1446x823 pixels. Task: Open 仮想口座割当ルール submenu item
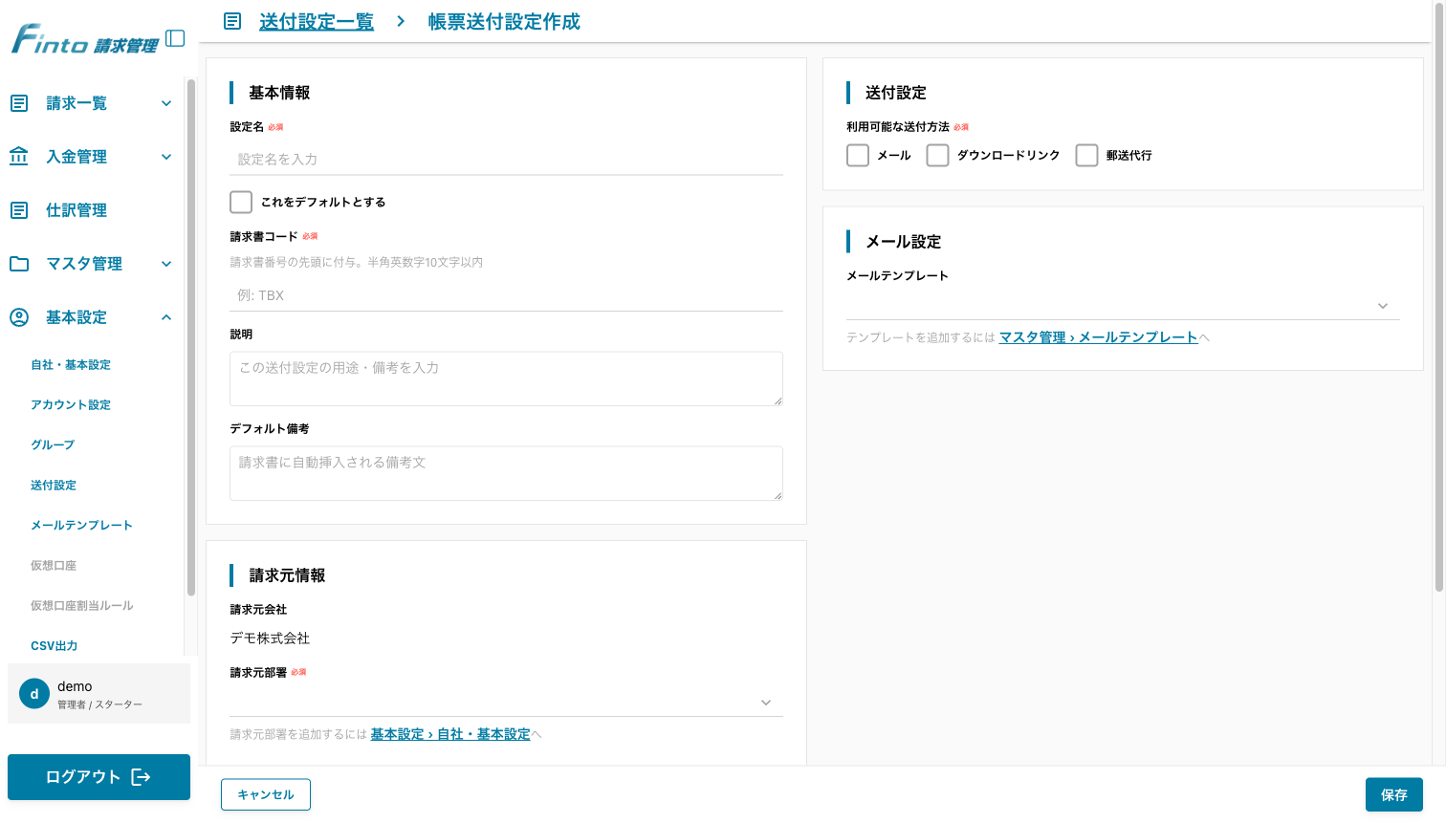[x=82, y=606]
